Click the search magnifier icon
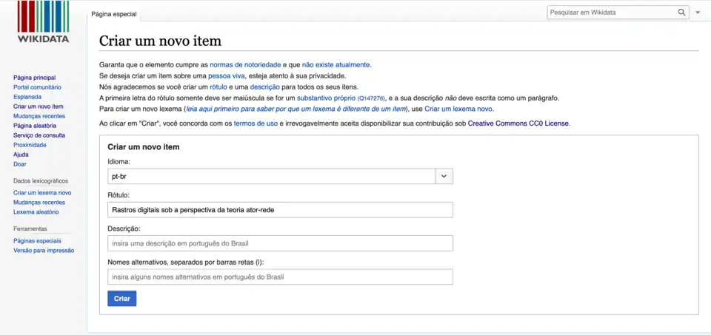This screenshot has width=711, height=335. pyautogui.click(x=681, y=13)
